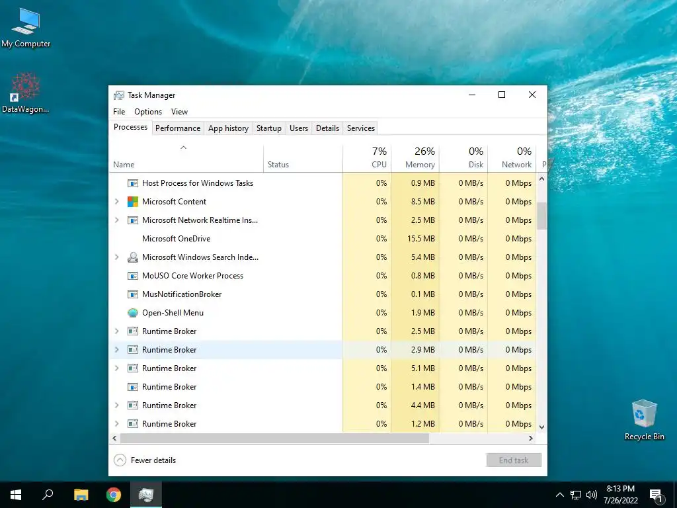The height and width of the screenshot is (508, 677).
Task: Open the network tray icon
Action: [576, 495]
